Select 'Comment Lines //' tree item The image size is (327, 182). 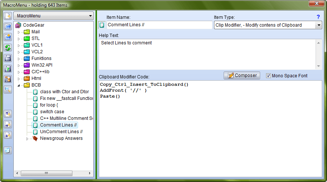point(58,125)
